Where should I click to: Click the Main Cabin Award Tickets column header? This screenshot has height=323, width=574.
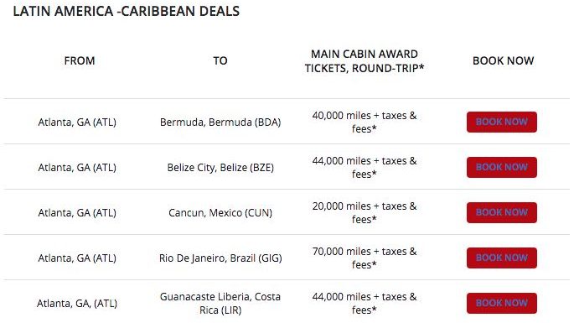pyautogui.click(x=365, y=61)
